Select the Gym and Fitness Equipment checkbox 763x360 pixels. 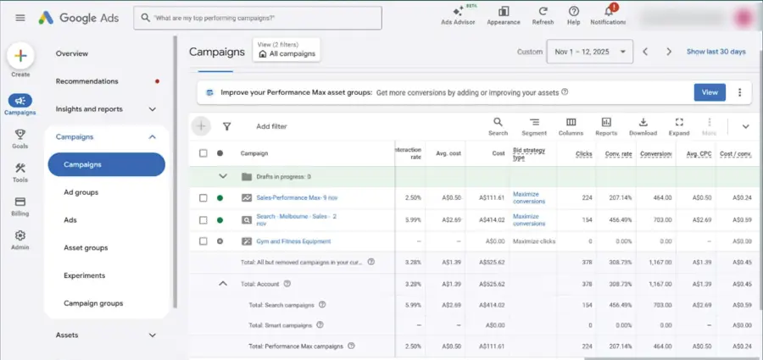point(203,241)
